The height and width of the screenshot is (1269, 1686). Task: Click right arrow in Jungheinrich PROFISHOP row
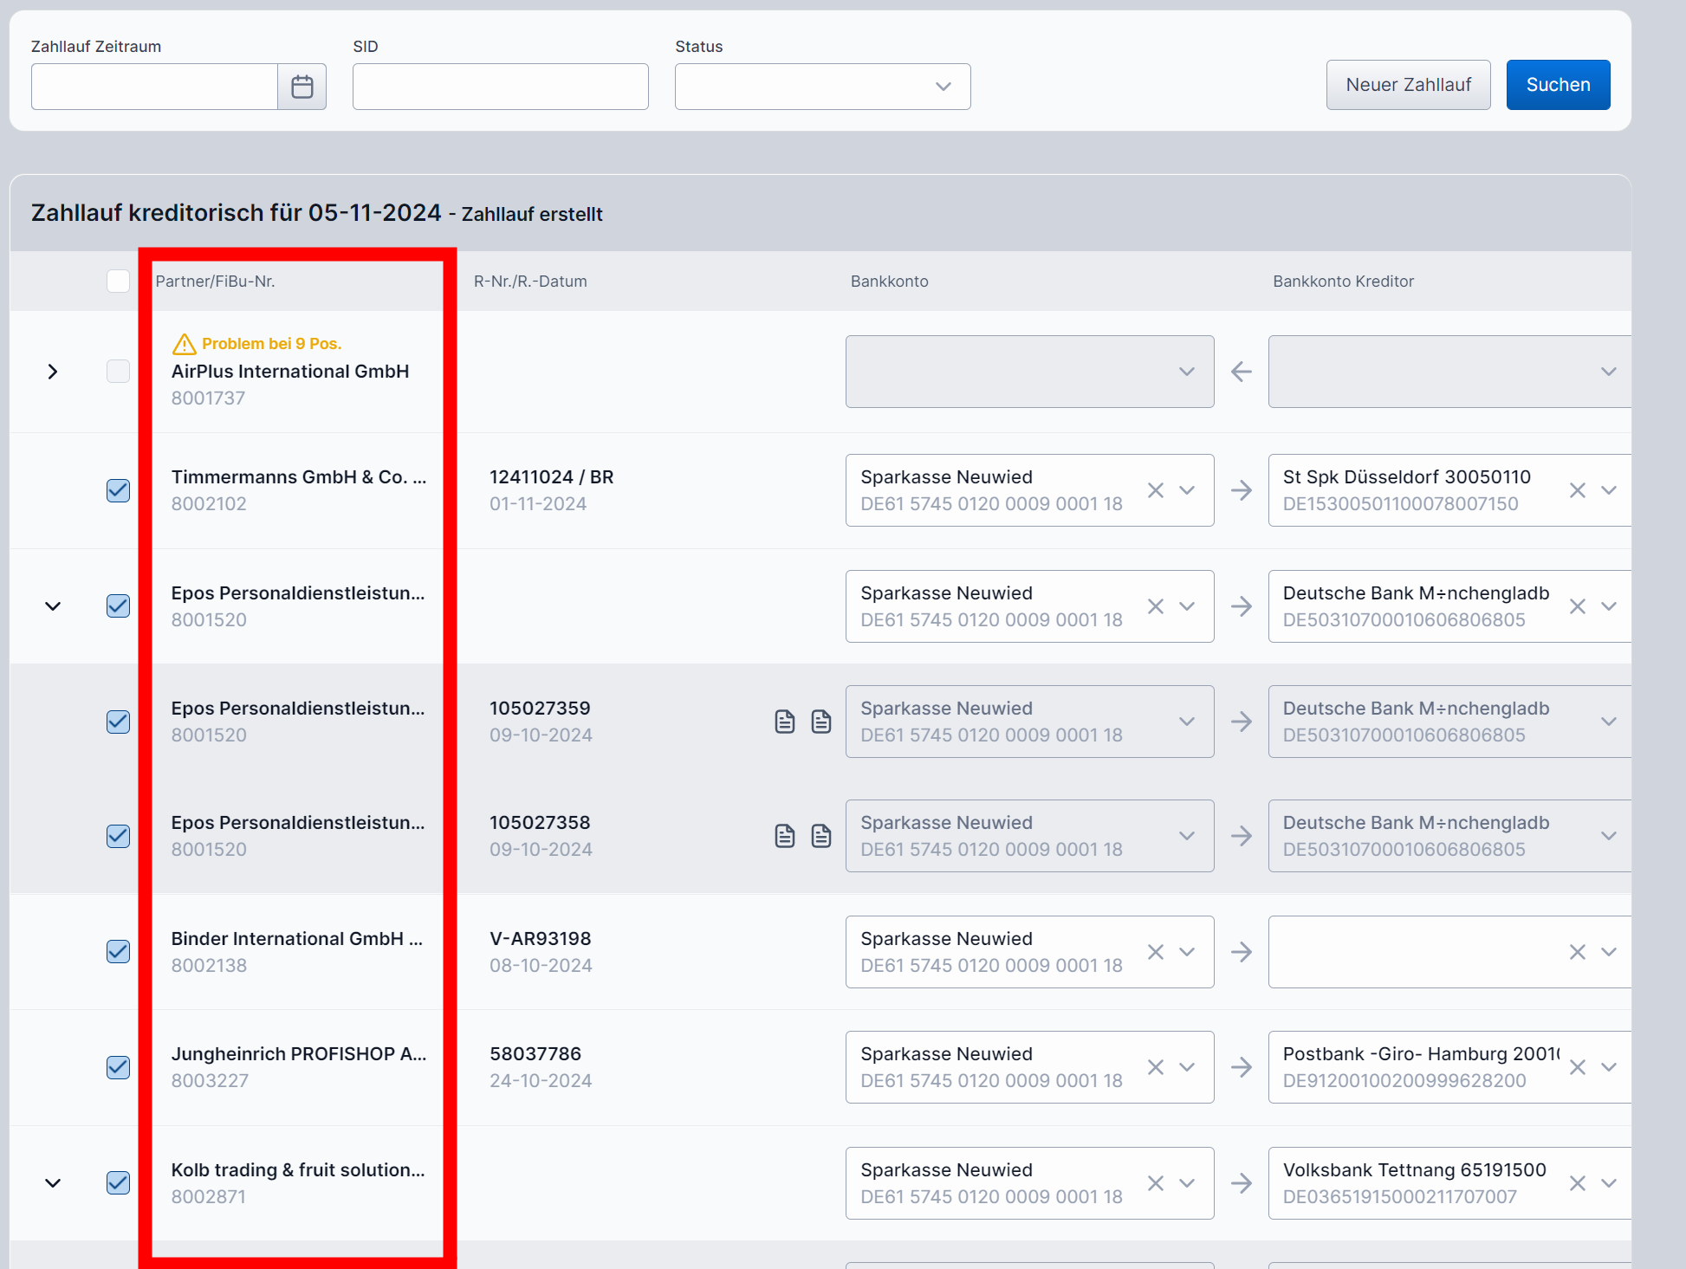(1242, 1067)
